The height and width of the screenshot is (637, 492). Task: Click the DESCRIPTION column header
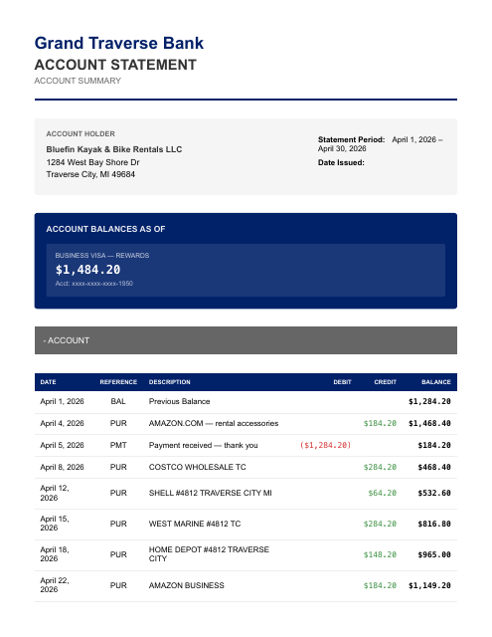[170, 382]
